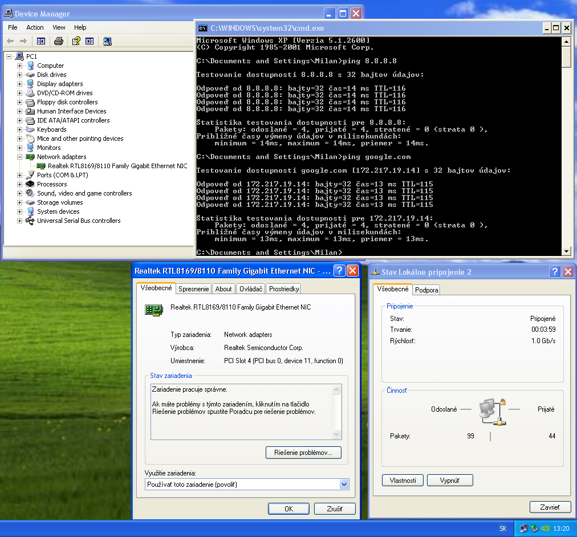The width and height of the screenshot is (577, 537).
Task: Click the help question mark in Stav dialog
Action: [555, 272]
